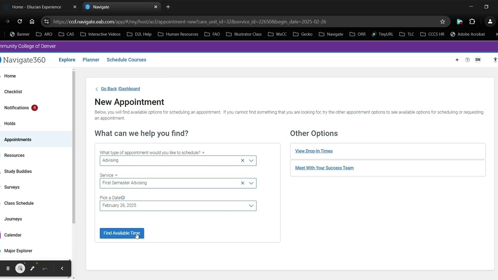Click the sidebar vertical scrollbar
The width and height of the screenshot is (498, 280).
click(74, 148)
